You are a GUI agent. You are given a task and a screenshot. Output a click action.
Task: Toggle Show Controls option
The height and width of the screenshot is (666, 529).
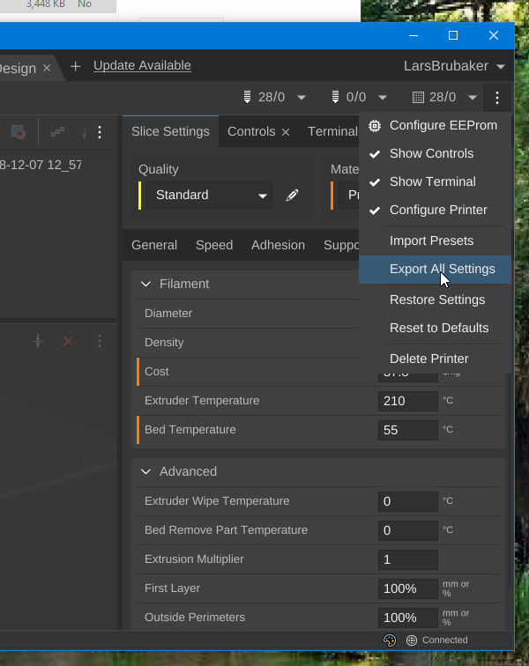[x=435, y=154]
